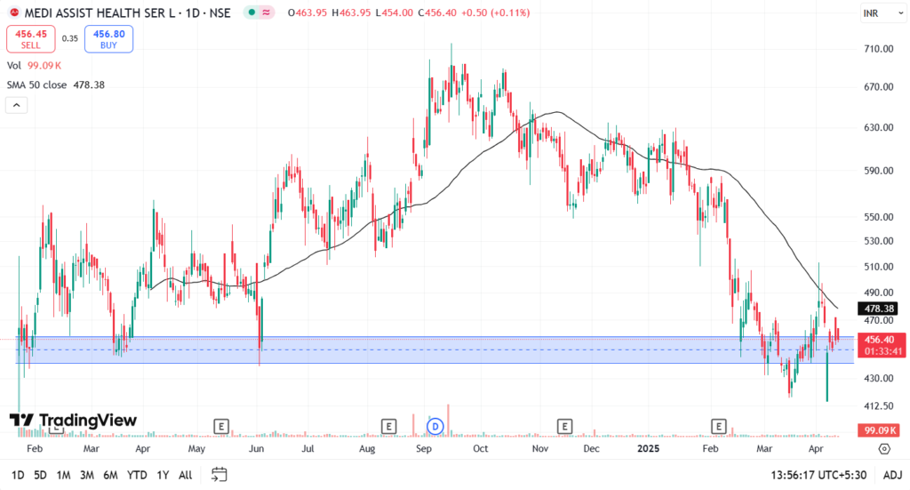
Task: Switch to the 1D time range
Action: [18, 475]
